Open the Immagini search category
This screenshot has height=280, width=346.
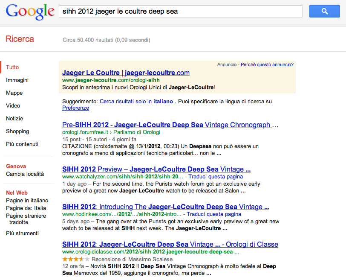pyautogui.click(x=17, y=80)
